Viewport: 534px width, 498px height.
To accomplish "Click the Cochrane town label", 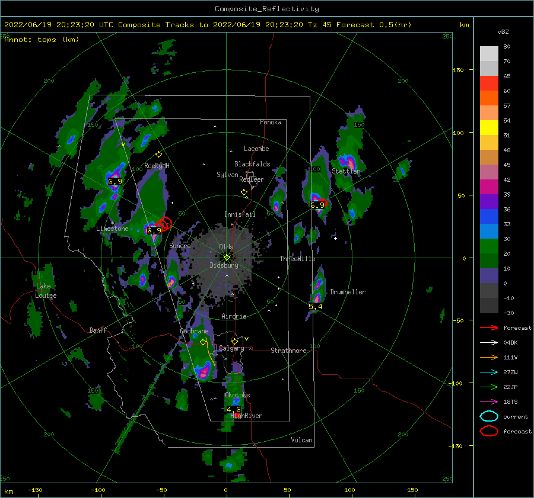I will 194,331.
